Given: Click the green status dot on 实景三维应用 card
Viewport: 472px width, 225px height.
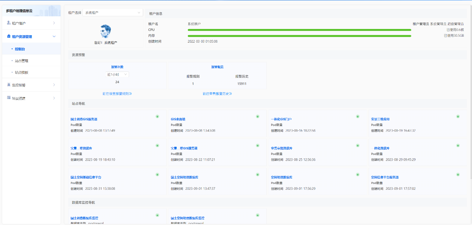Looking at the screenshot, I should coord(458,116).
